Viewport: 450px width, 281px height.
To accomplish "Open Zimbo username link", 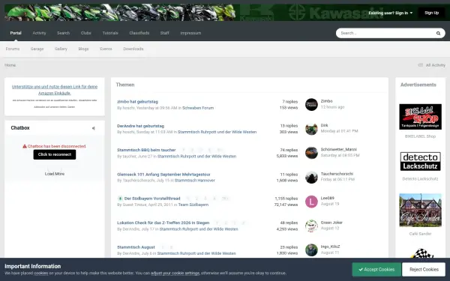I will click(326, 101).
